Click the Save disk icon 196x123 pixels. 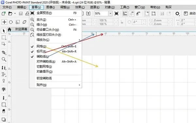coord(21,13)
